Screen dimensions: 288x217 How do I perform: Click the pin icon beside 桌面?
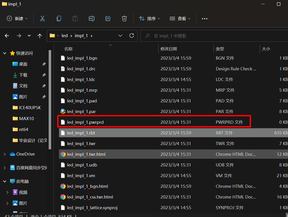[x=44, y=64]
